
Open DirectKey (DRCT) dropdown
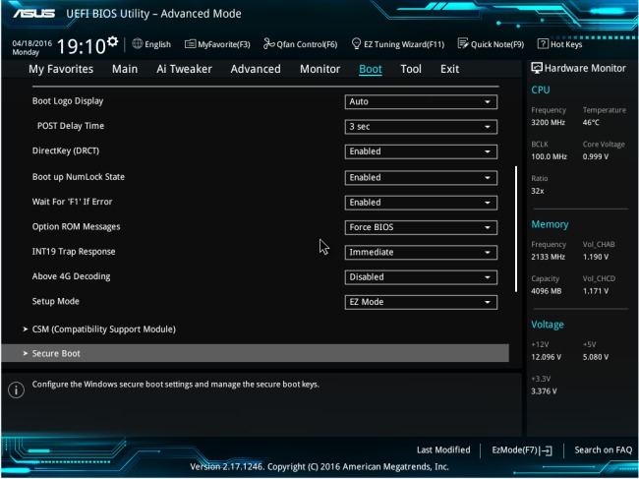pyautogui.click(x=421, y=151)
